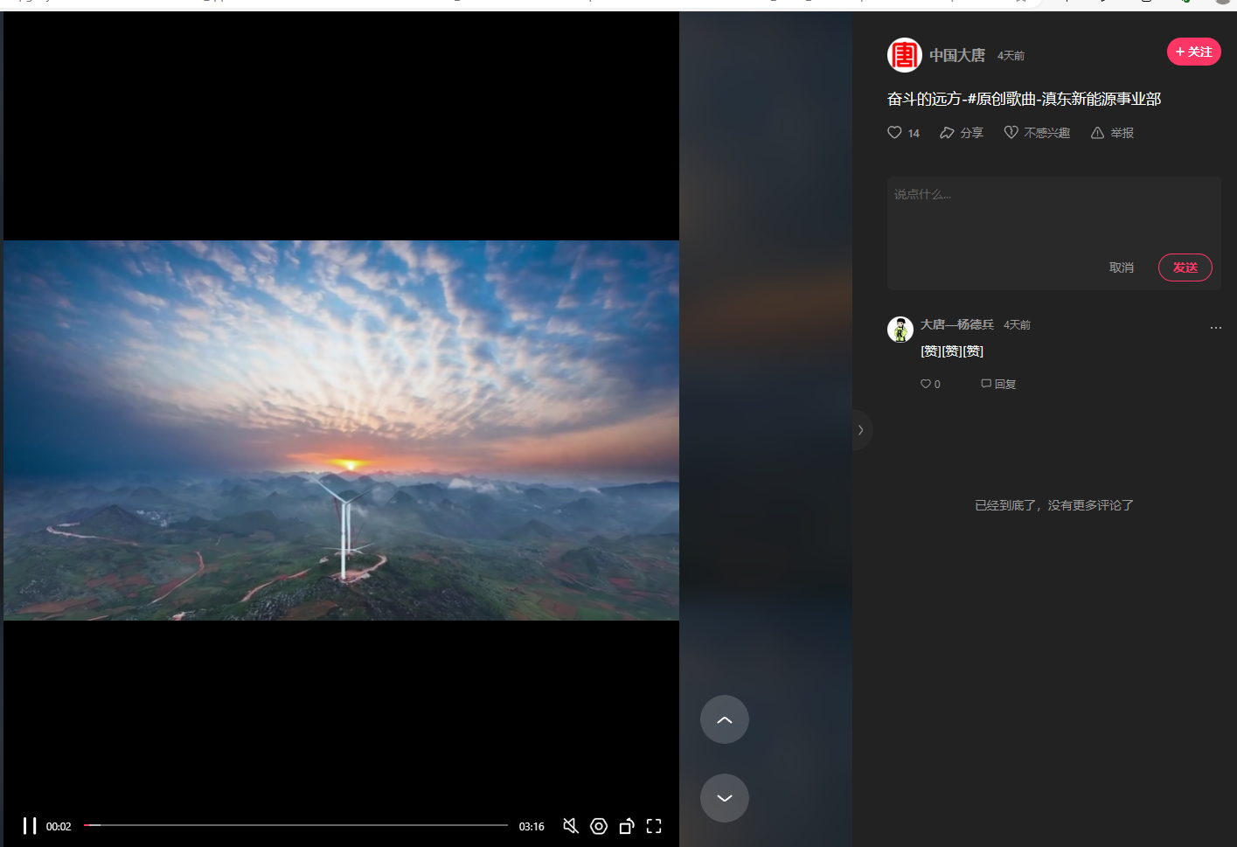Share the video via 分享 icon

[961, 132]
